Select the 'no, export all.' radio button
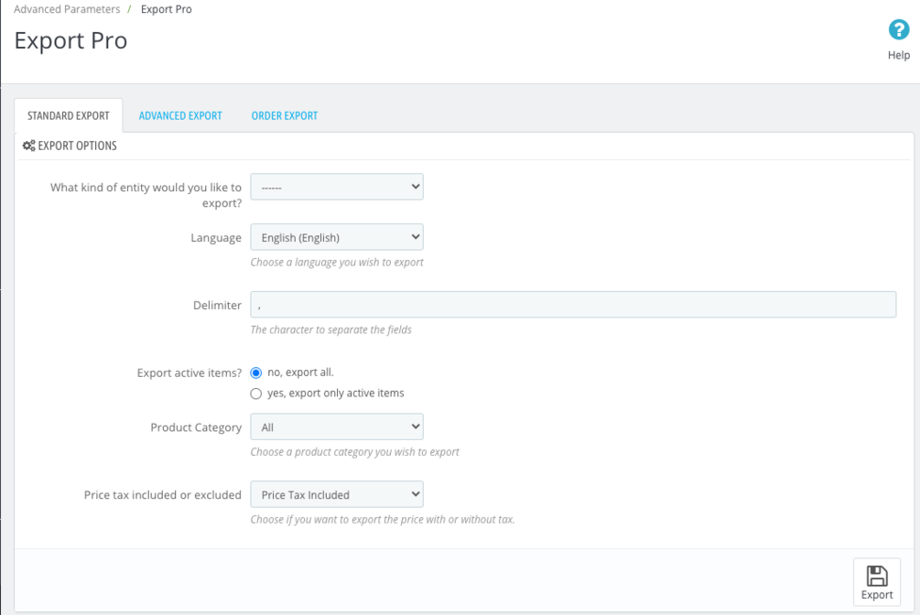The width and height of the screenshot is (920, 615). pyautogui.click(x=256, y=372)
